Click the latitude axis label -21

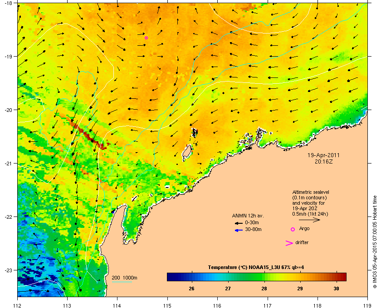tap(8, 164)
